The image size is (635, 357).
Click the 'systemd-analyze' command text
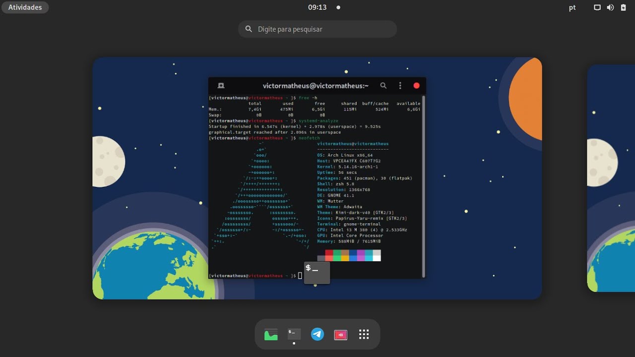(318, 120)
